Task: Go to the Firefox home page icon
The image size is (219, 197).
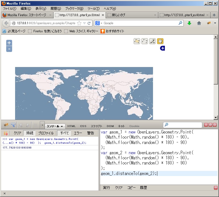Action: tap(199, 23)
